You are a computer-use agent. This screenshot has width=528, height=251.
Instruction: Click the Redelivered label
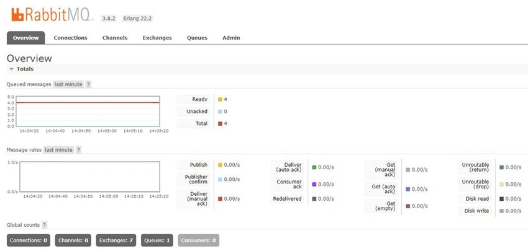(288, 199)
